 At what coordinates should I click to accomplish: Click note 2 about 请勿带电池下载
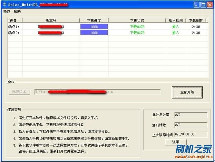coord(49,125)
